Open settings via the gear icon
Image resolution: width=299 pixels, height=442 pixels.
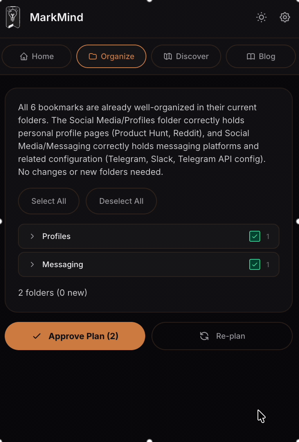(285, 17)
